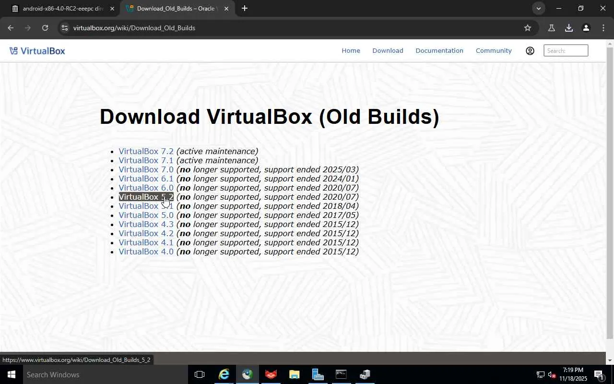Viewport: 614px width, 384px height.
Task: Open the network tray icon
Action: coord(540,375)
